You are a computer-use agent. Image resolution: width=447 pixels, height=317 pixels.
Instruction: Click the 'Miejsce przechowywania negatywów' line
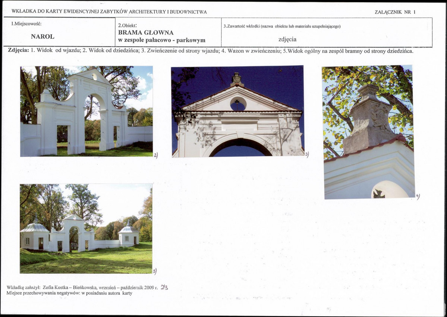[x=70, y=293]
